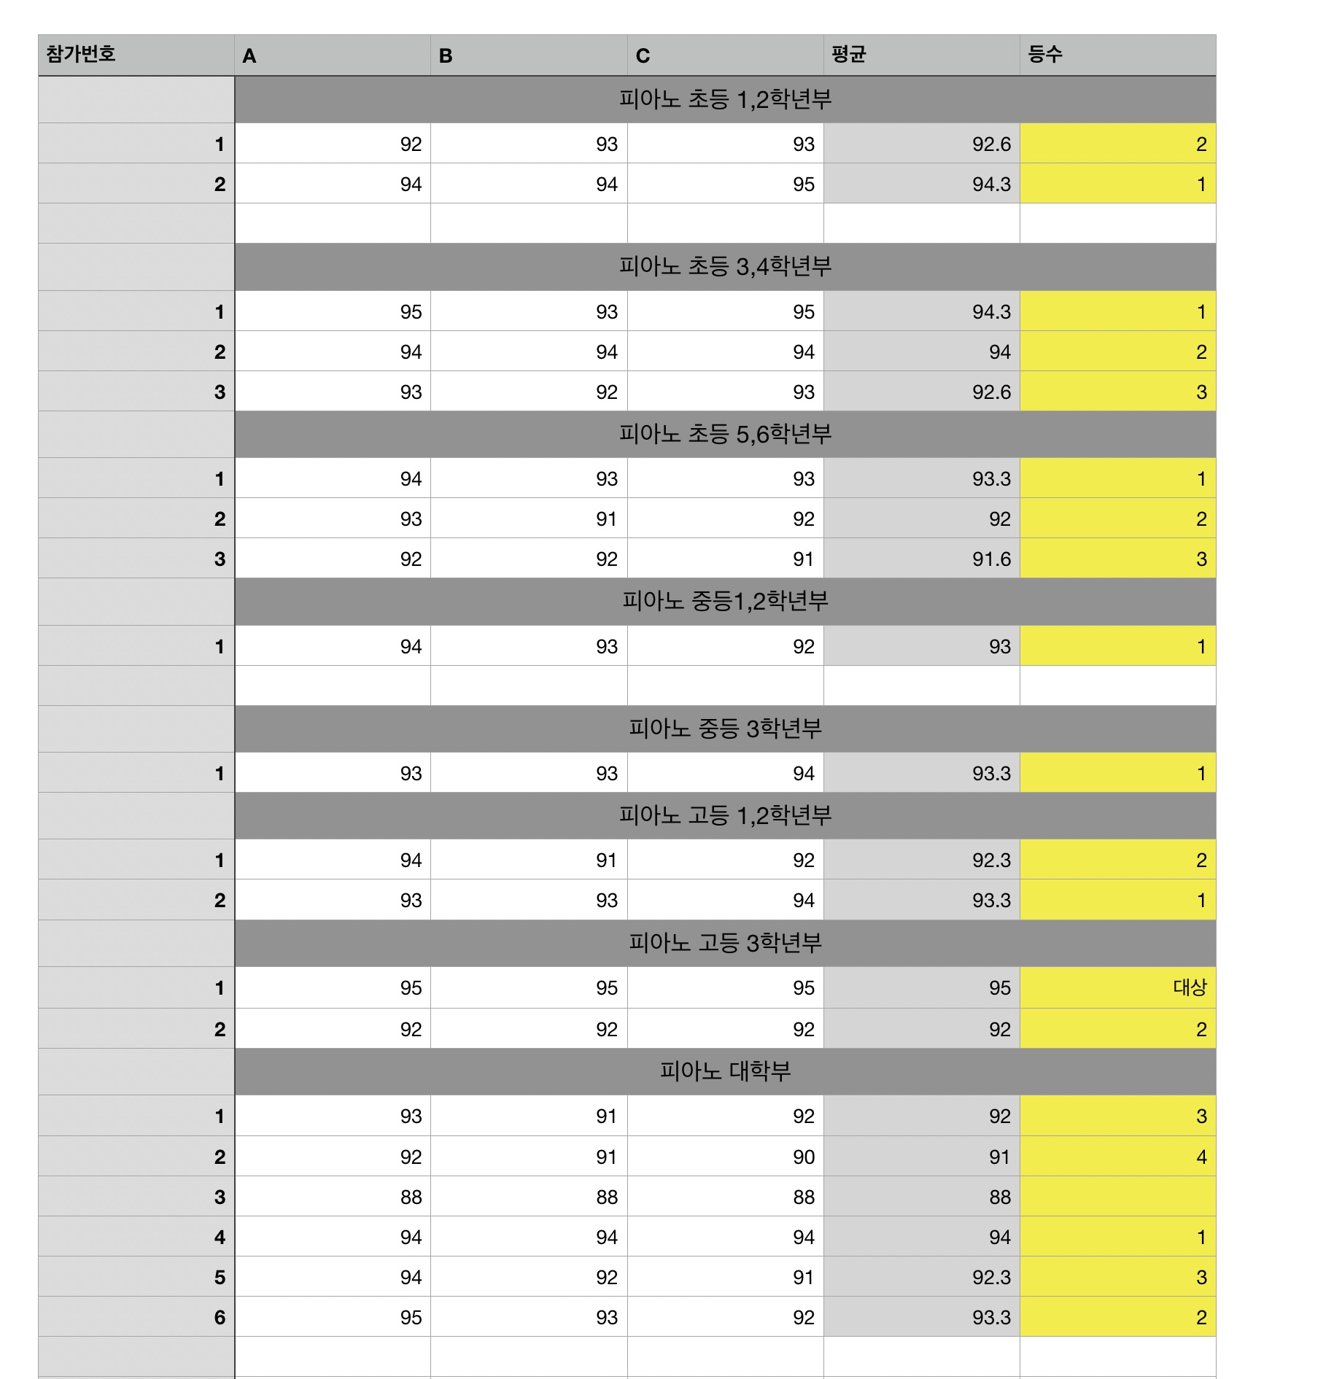The width and height of the screenshot is (1334, 1379).
Task: Click column header B
Action: (529, 55)
